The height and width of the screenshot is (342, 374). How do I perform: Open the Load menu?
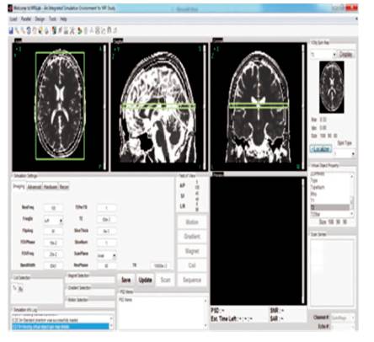click(13, 19)
